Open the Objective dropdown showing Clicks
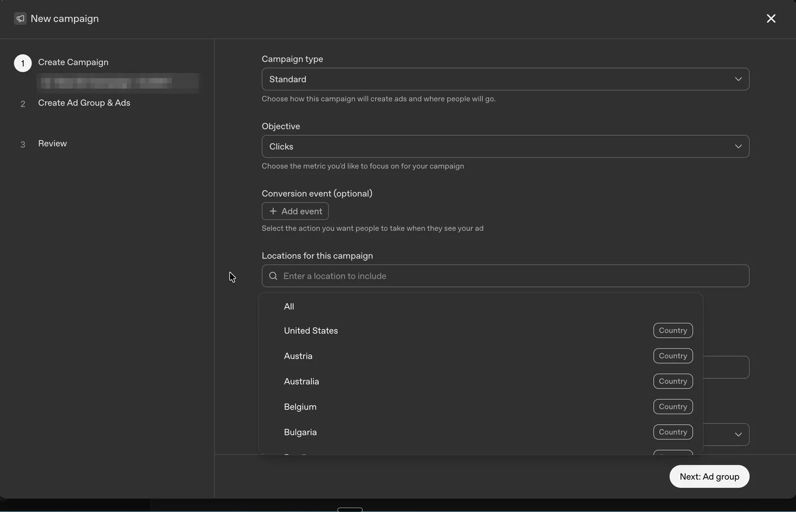This screenshot has height=512, width=796. coord(505,147)
